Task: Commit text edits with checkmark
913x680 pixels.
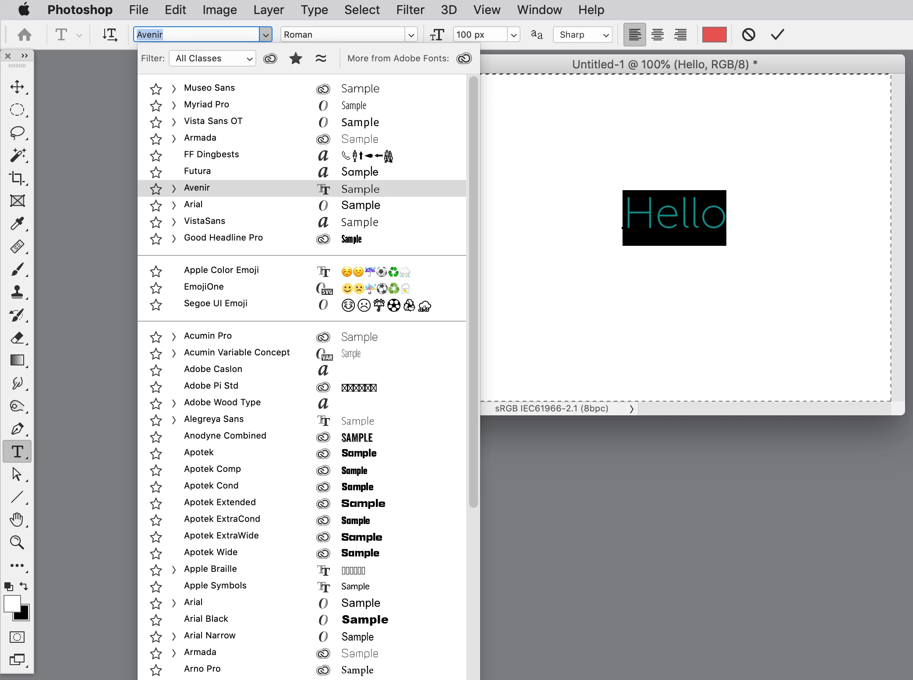Action: click(777, 34)
